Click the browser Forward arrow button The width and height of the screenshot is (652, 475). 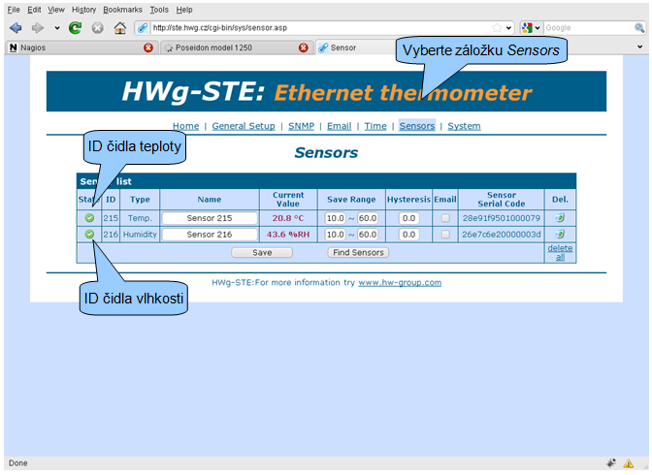coord(38,28)
